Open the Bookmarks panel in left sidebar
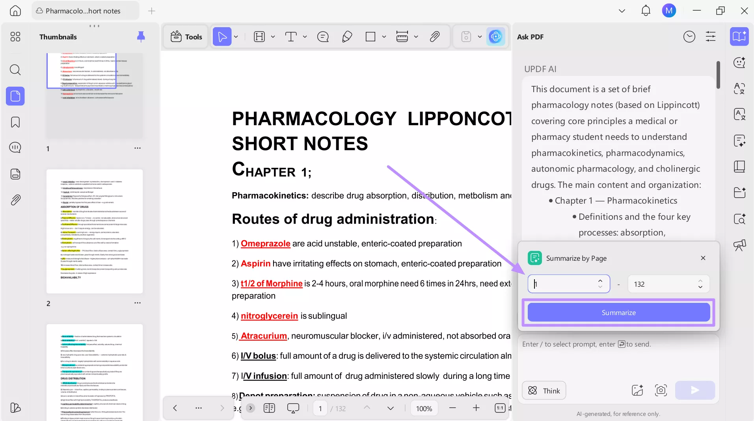This screenshot has width=754, height=421. (x=15, y=122)
